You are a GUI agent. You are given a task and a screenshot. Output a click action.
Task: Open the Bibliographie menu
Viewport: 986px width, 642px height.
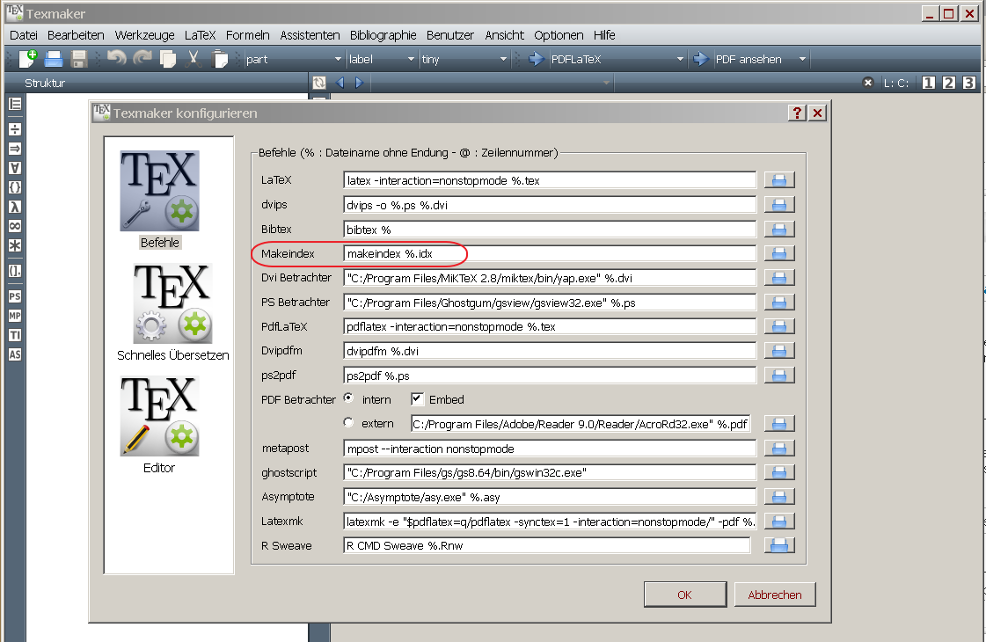click(383, 35)
